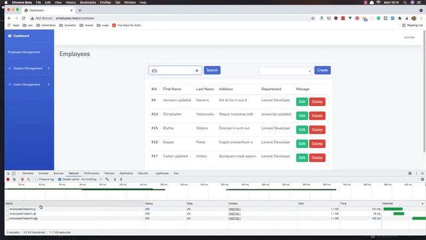426x240 pixels.
Task: Click the Search button
Action: pyautogui.click(x=212, y=70)
